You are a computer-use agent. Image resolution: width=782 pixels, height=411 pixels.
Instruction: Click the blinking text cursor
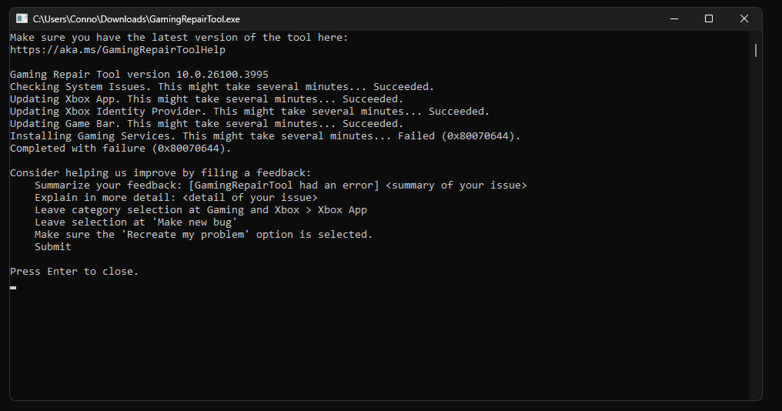[13, 287]
